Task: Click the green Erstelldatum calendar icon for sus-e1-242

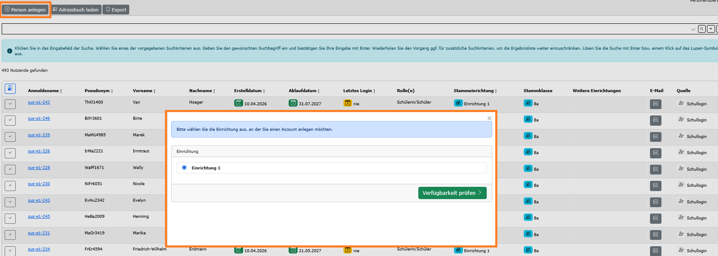Action: (238, 103)
